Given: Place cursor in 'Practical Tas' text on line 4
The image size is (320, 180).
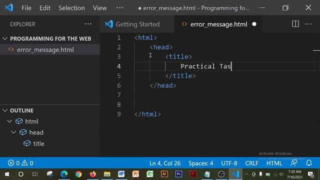Looking at the screenshot, I should click(205, 66).
